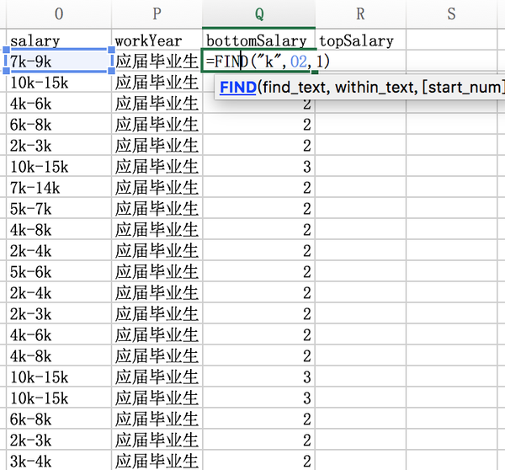Click the workYear cell beside '7k-9k'
The image size is (505, 470).
click(157, 61)
